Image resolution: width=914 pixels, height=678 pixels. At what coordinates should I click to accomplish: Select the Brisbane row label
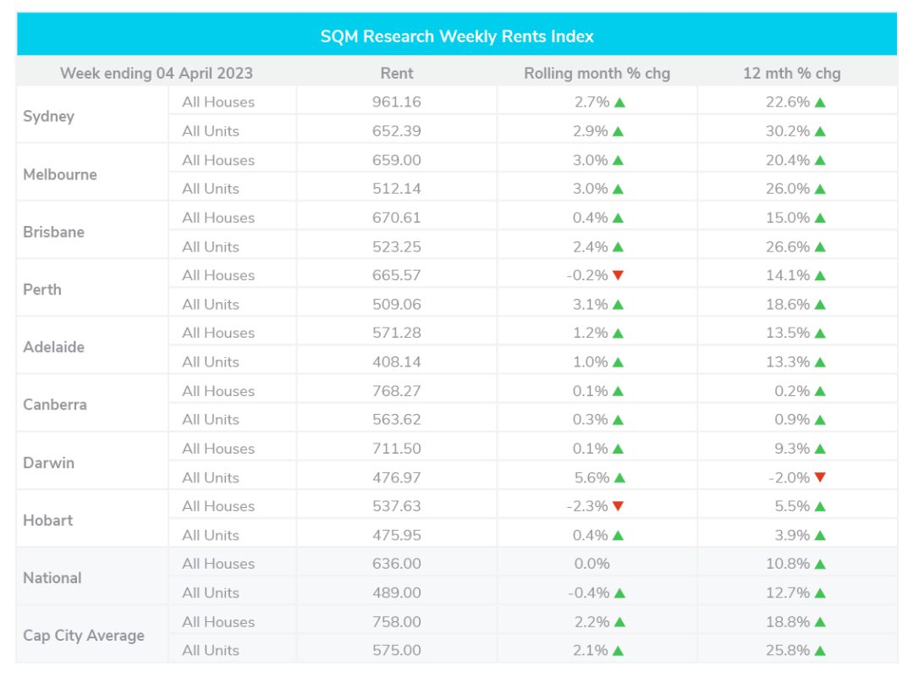[x=53, y=232]
